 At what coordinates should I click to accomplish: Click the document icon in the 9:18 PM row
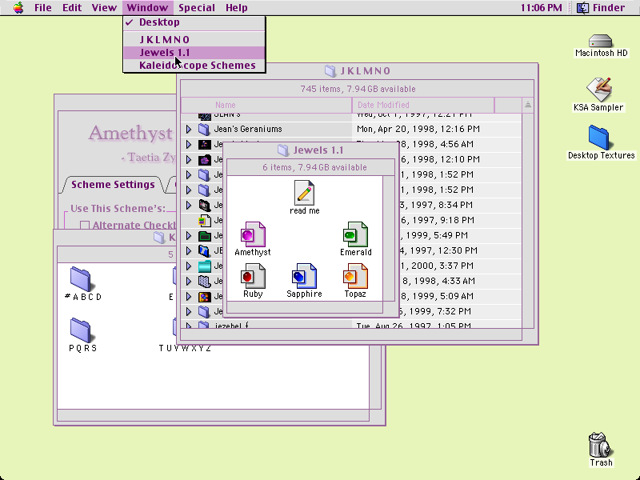click(205, 221)
